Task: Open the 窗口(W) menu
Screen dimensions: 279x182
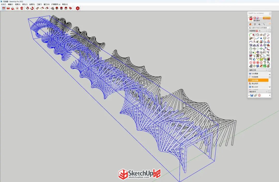Action: 47,4
